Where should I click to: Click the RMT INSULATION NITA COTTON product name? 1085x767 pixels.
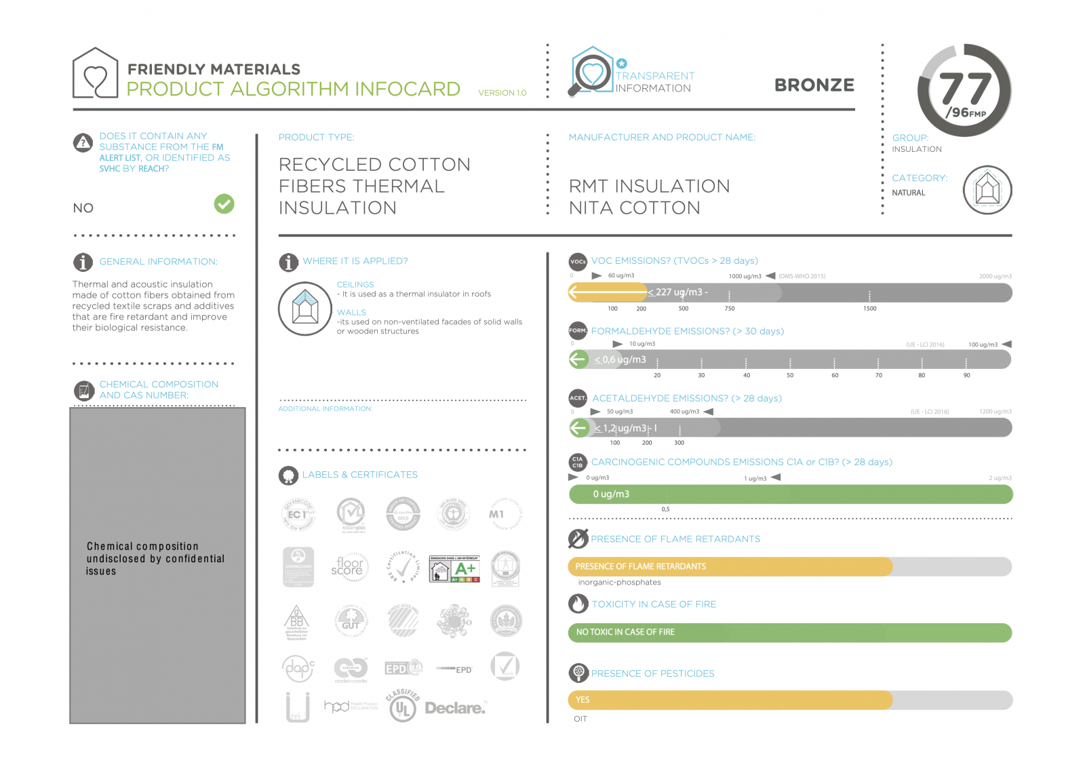point(649,197)
